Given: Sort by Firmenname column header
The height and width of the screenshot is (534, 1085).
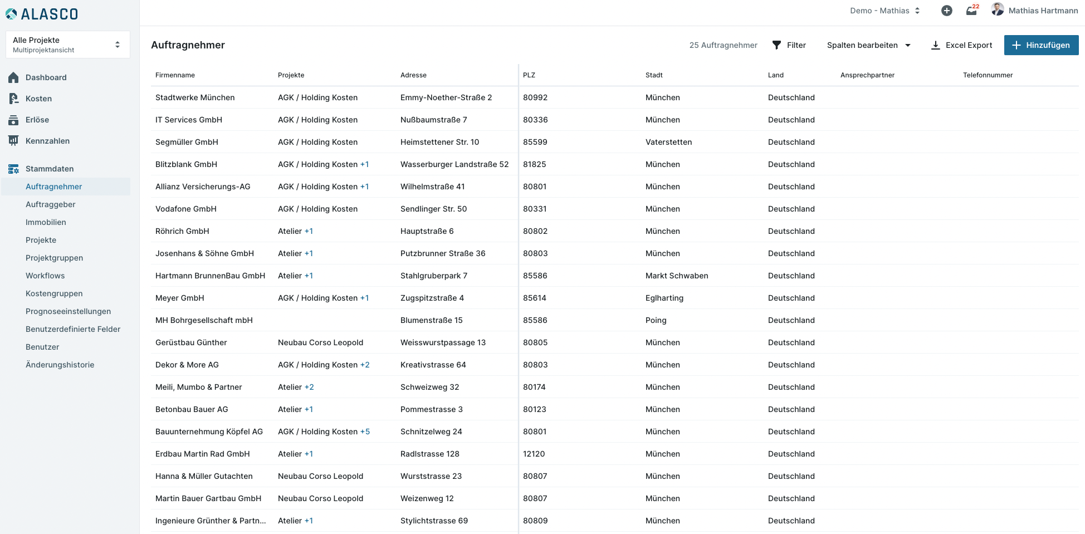Looking at the screenshot, I should tap(175, 75).
